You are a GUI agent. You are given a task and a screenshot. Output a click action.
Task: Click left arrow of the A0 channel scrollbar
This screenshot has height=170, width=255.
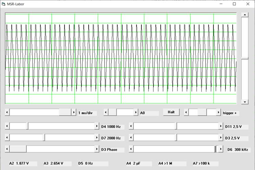(x=106, y=112)
